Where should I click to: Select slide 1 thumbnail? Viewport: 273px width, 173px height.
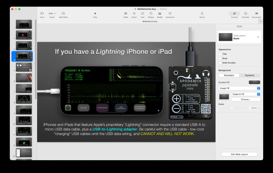tap(24, 24)
